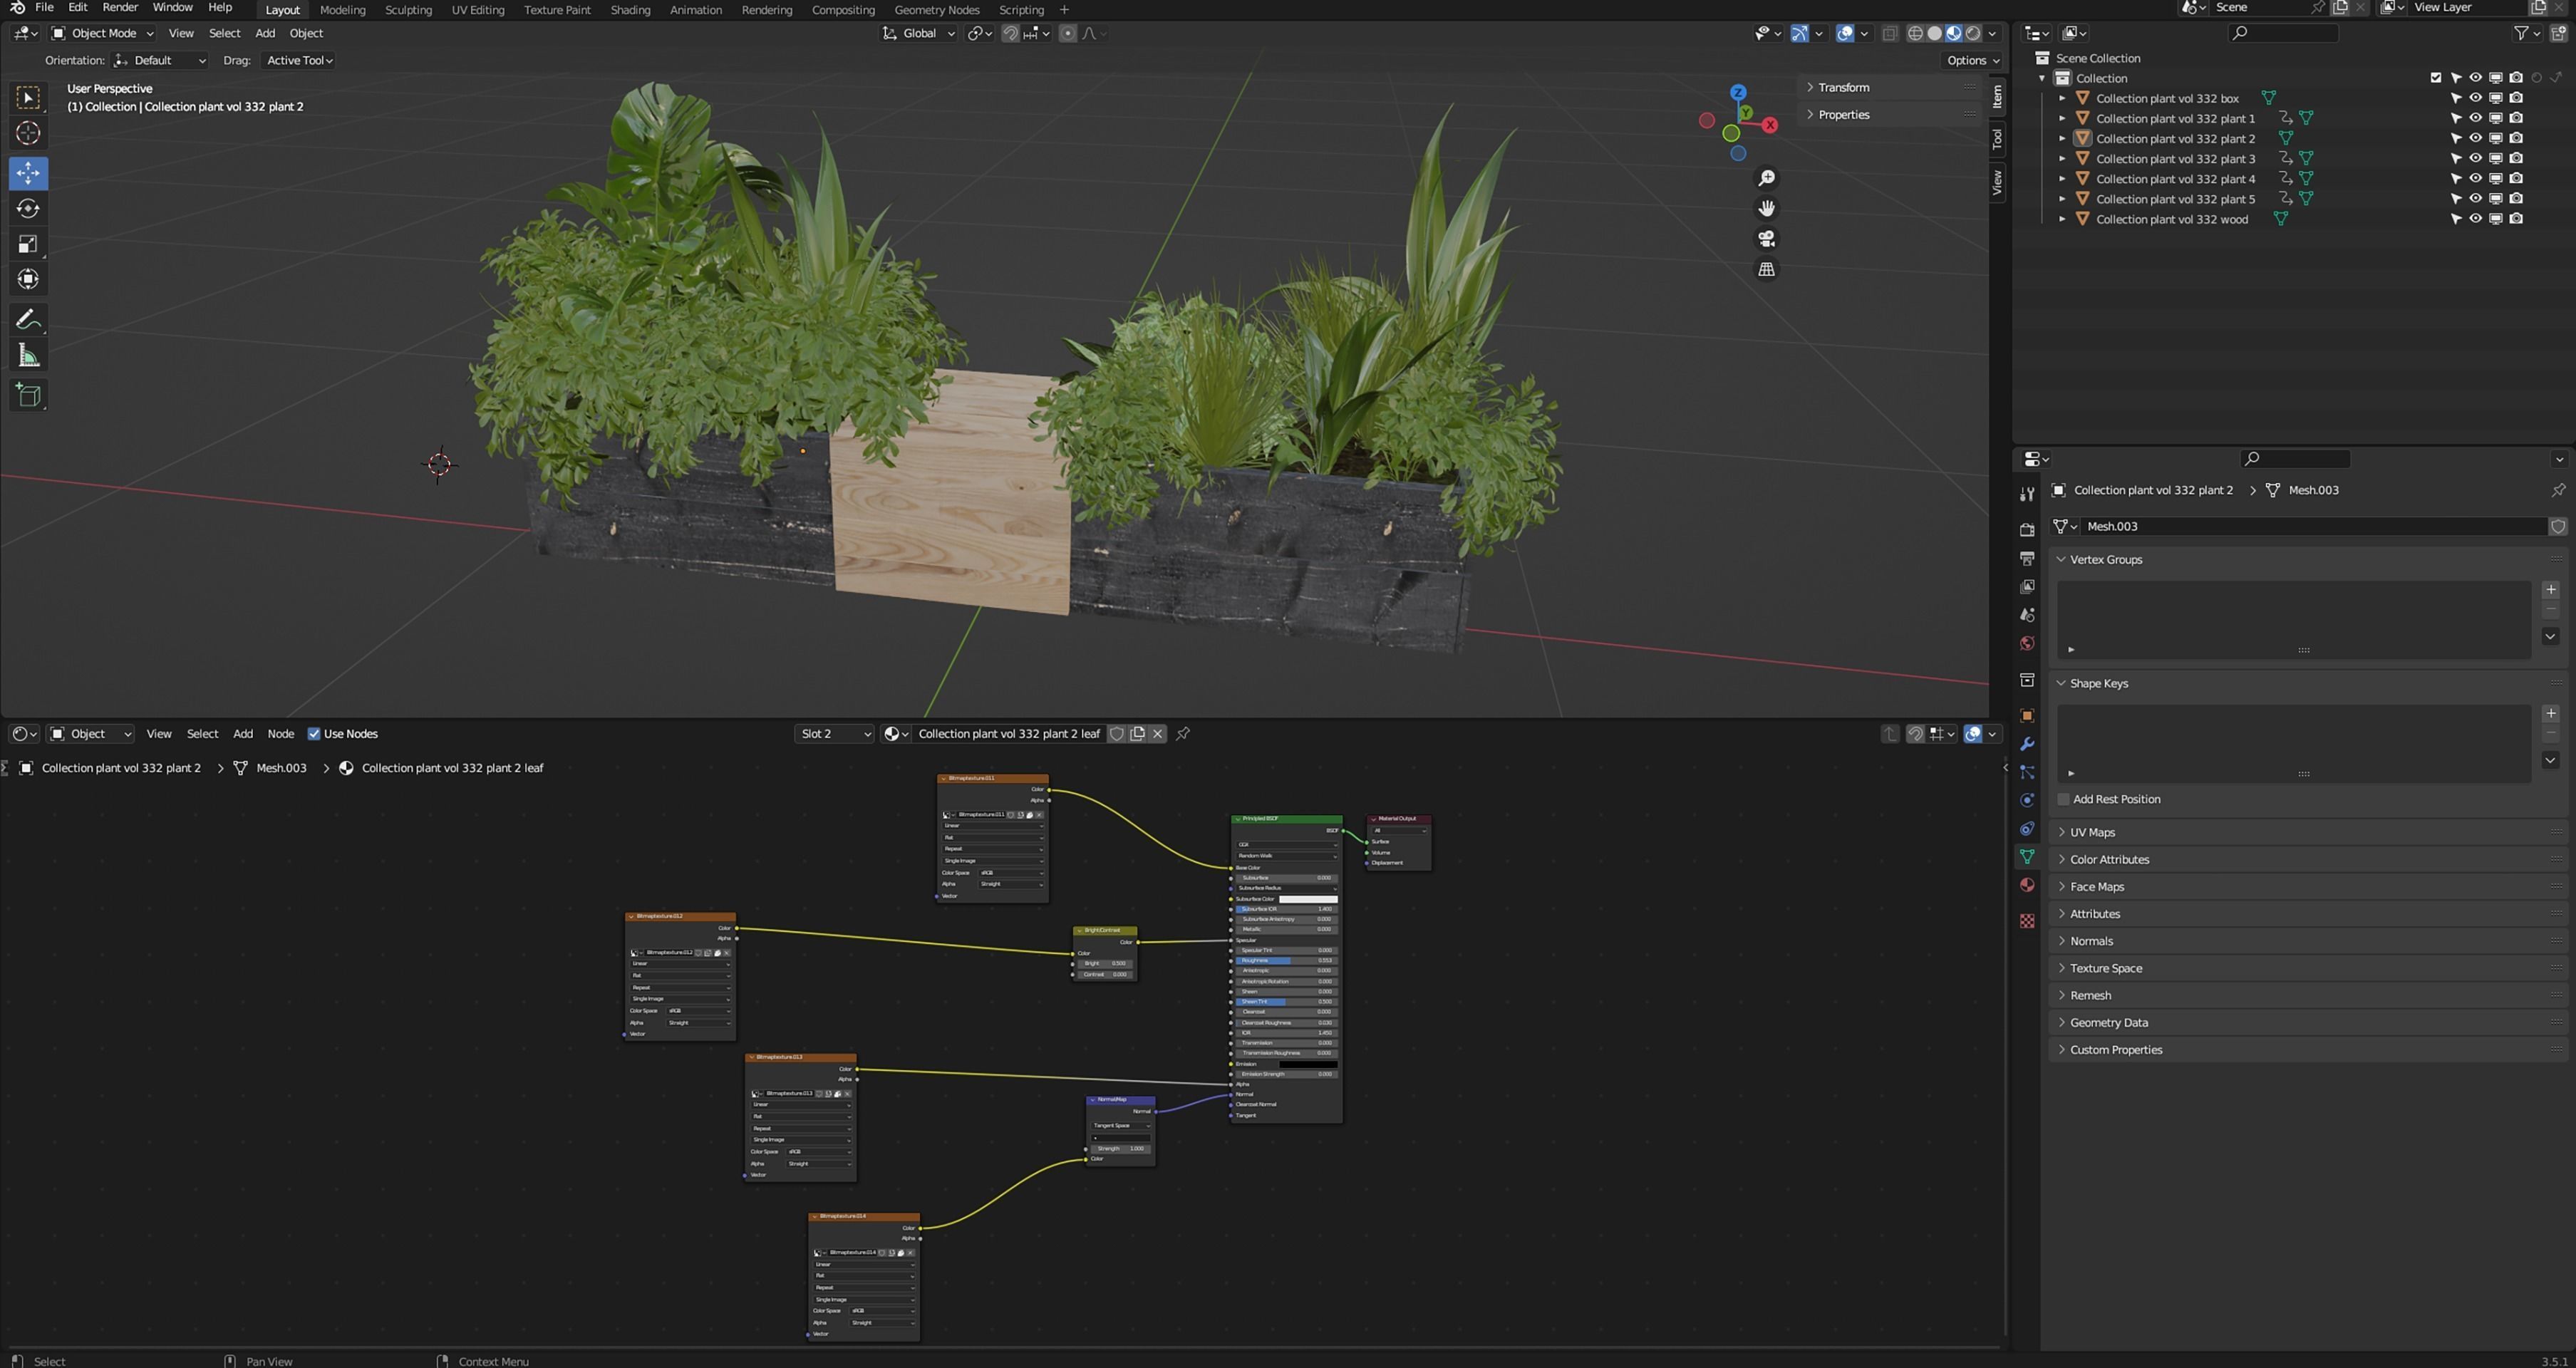This screenshot has height=1368, width=2576.
Task: Select the Transform tool
Action: [x=28, y=279]
